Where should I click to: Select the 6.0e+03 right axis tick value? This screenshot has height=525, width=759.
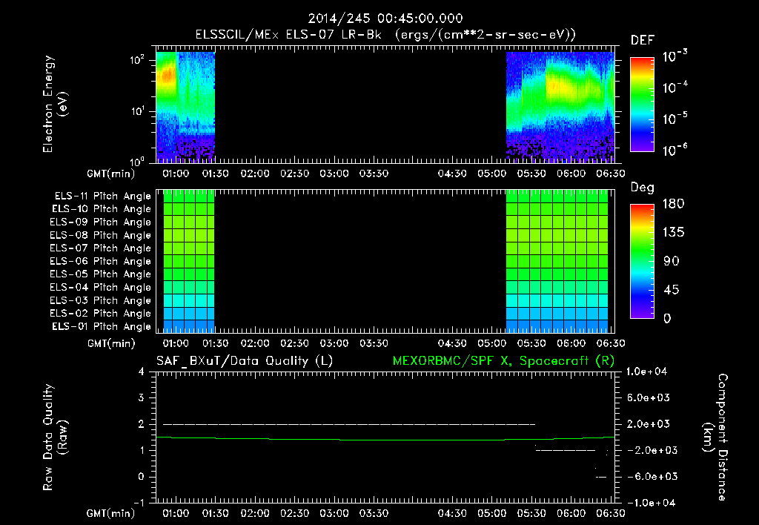(x=649, y=398)
